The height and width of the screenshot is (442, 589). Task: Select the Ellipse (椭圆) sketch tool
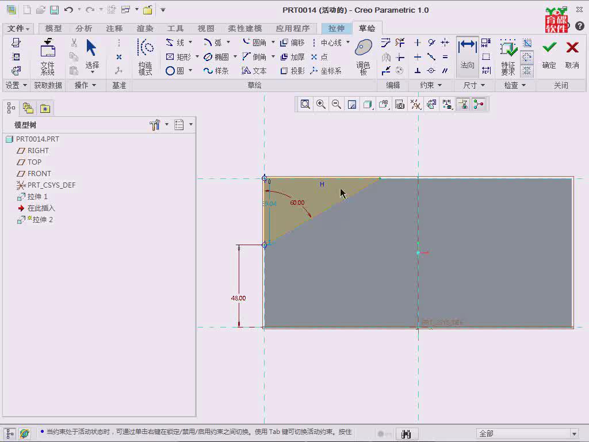(x=216, y=57)
